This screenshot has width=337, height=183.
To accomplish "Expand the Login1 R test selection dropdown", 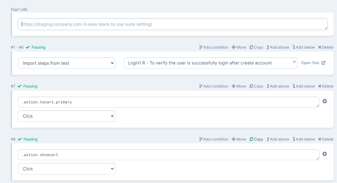I will 211,63.
